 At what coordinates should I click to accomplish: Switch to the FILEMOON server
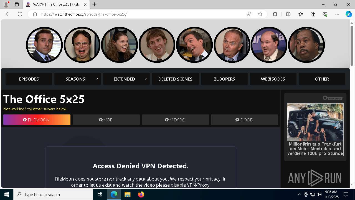tap(37, 120)
